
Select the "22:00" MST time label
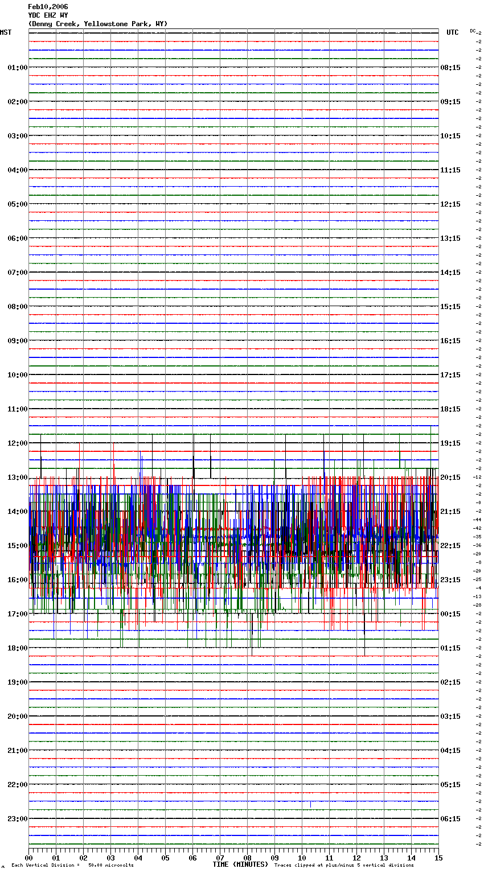pyautogui.click(x=18, y=785)
